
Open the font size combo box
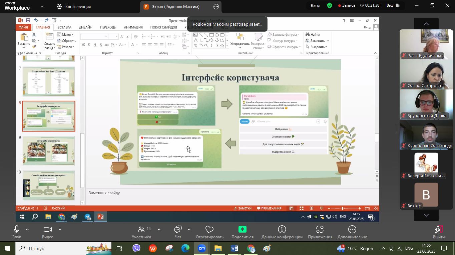click(114, 37)
